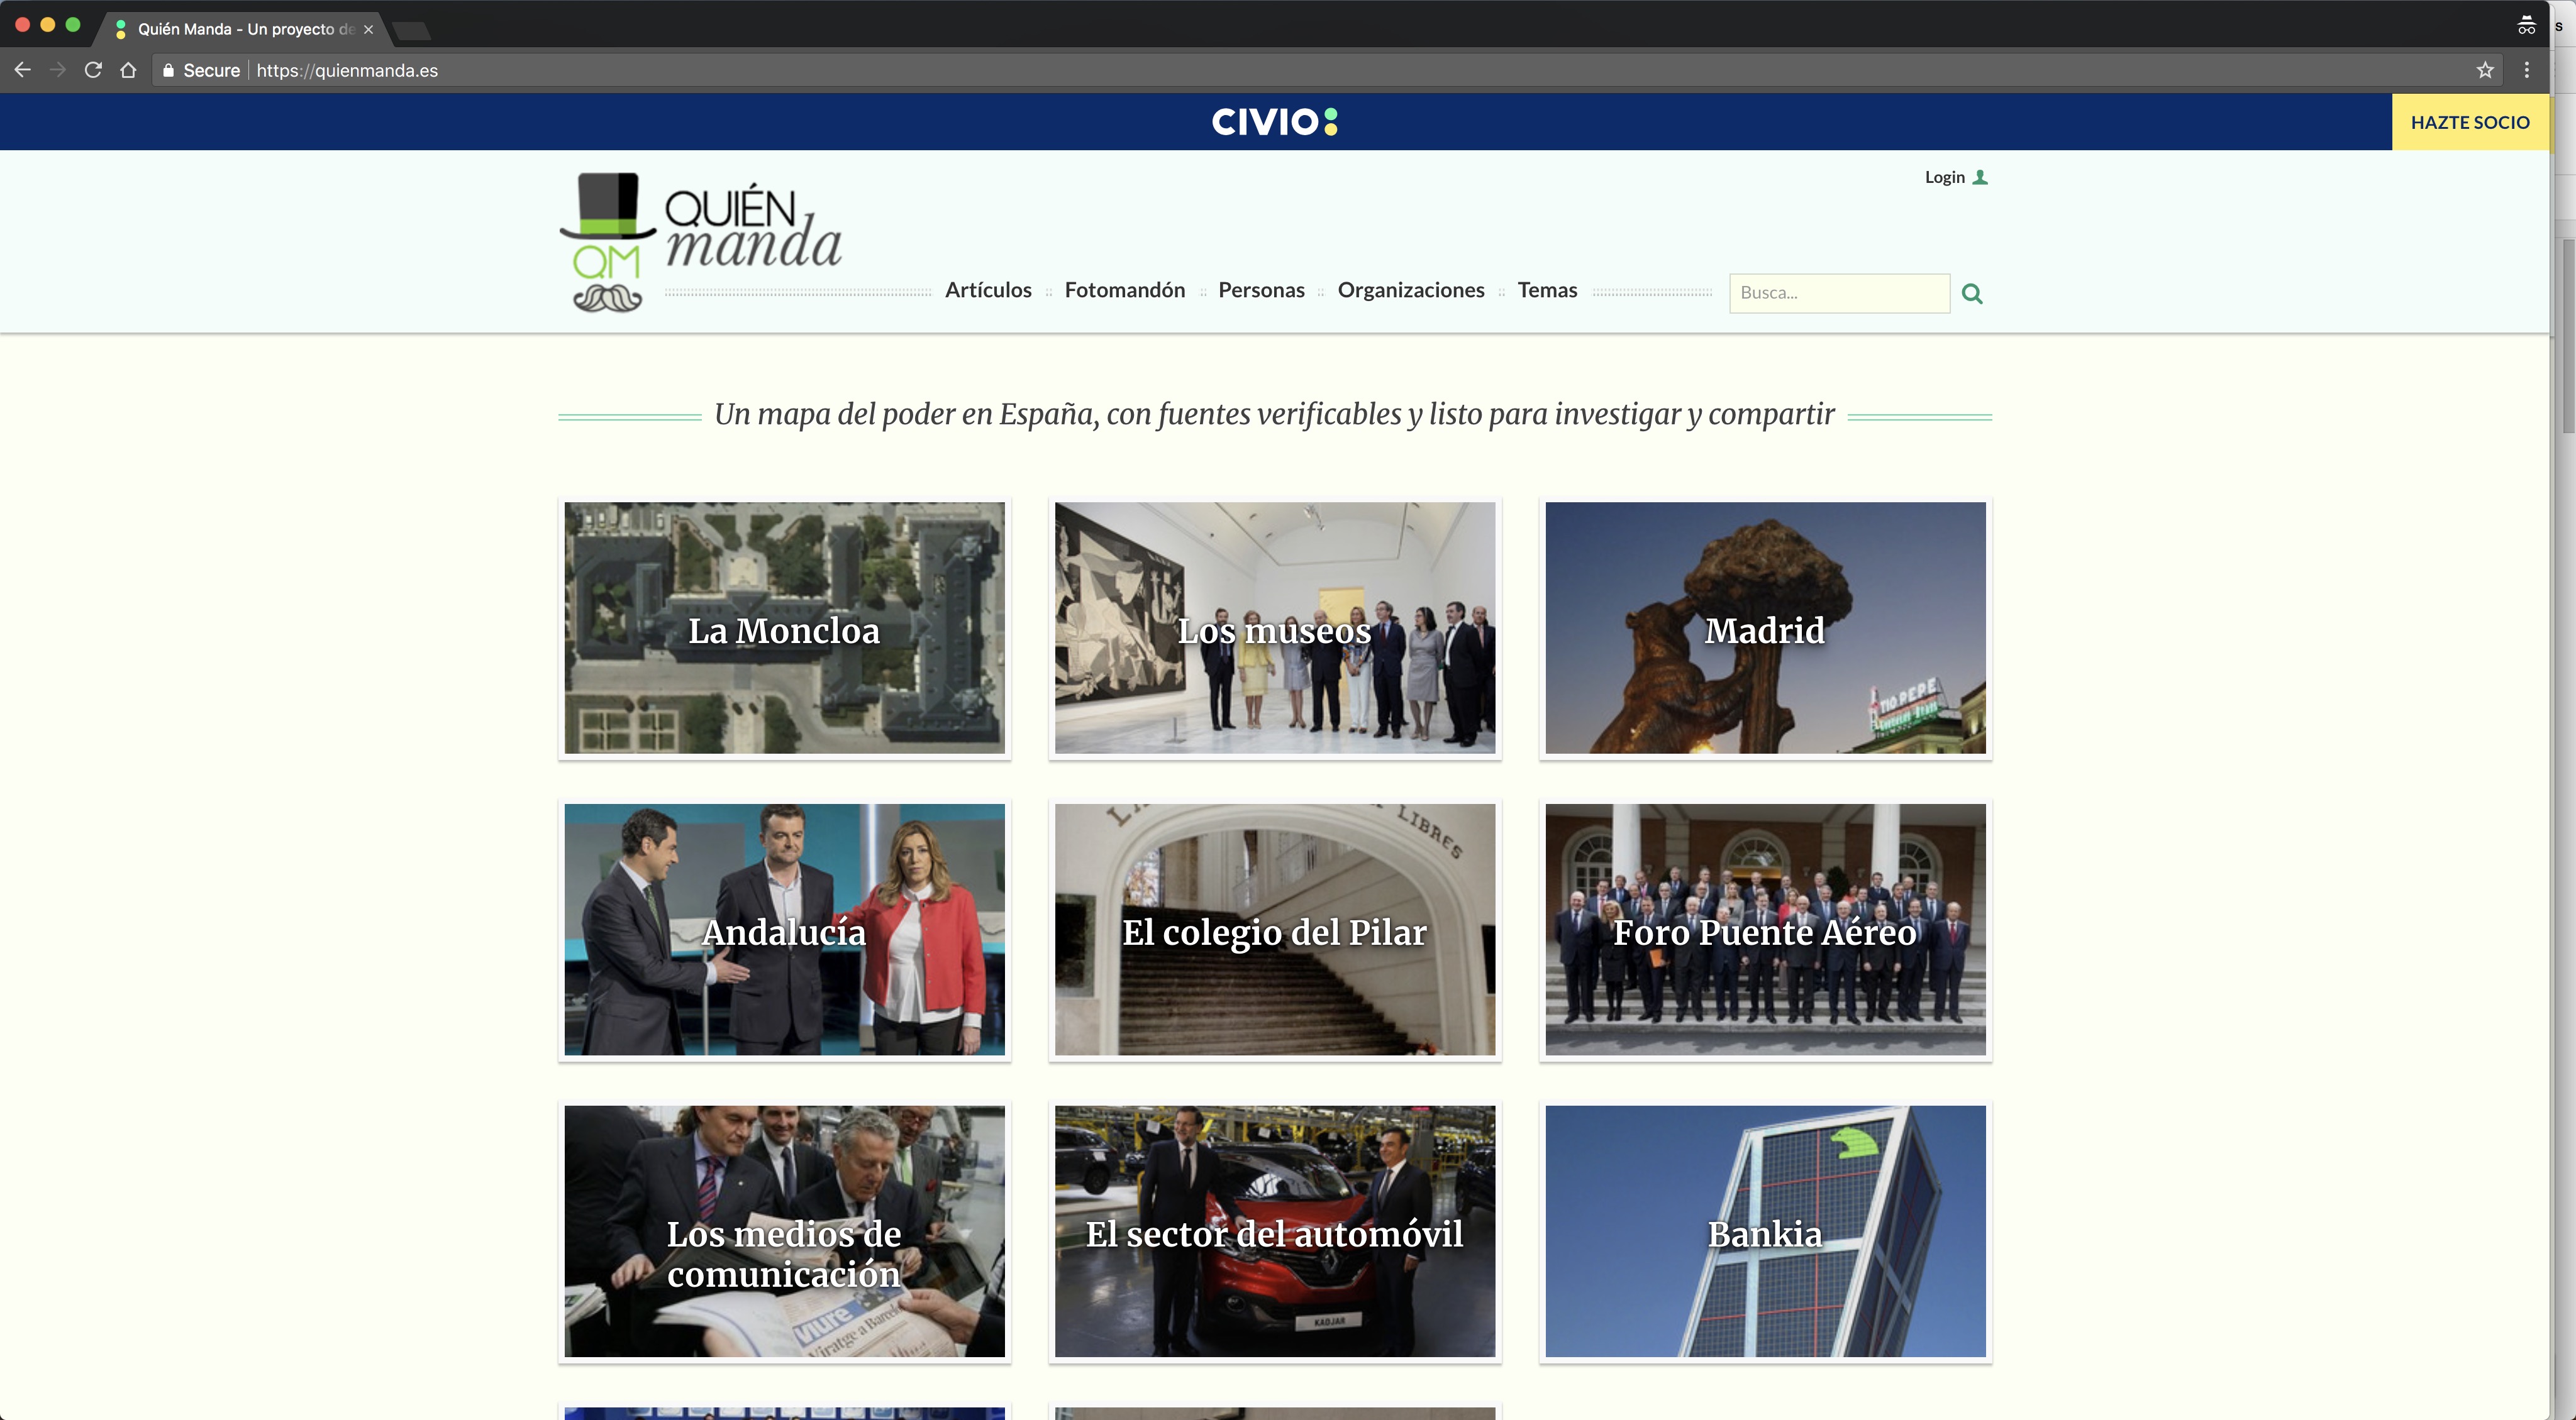Viewport: 2576px width, 1420px height.
Task: Open a new tab with the tab button
Action: click(412, 31)
